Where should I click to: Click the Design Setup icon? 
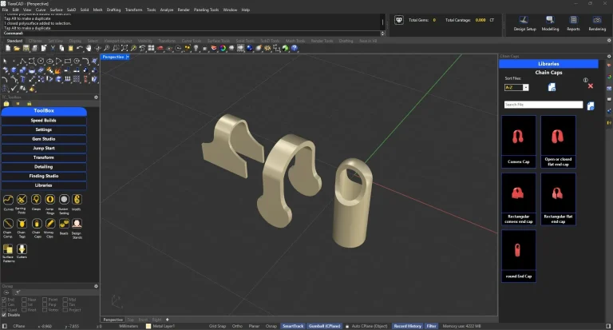click(524, 21)
